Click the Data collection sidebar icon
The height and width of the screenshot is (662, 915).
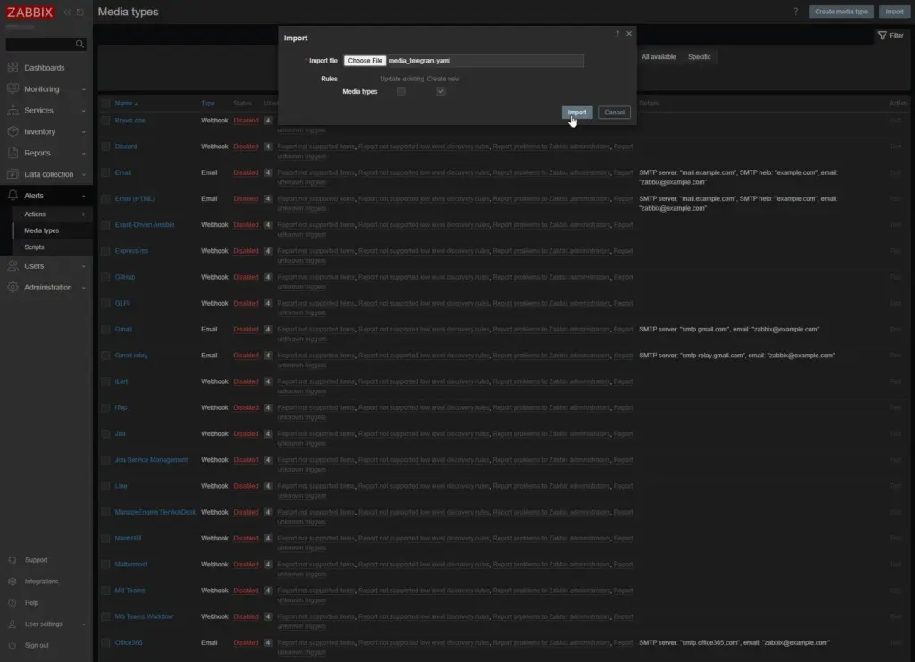coord(13,174)
